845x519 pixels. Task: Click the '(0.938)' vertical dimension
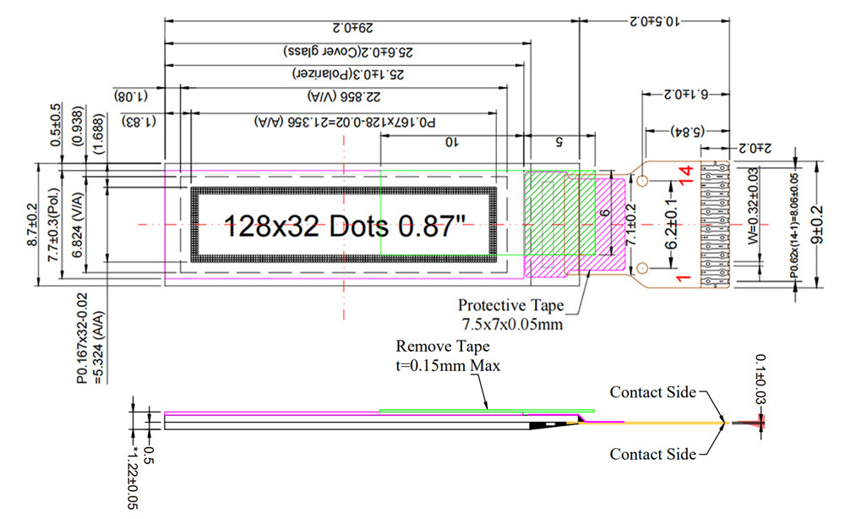point(78,126)
